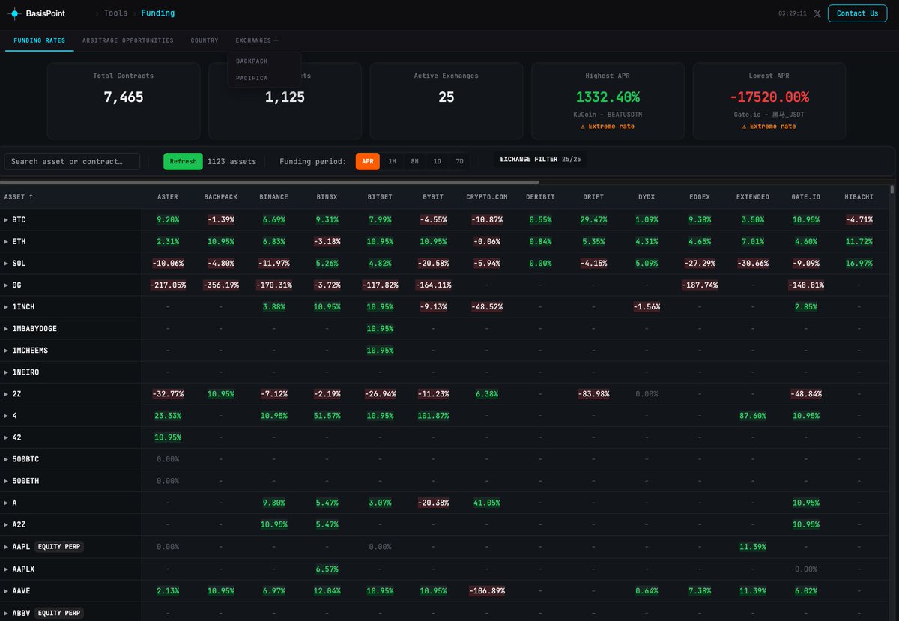Screen dimensions: 899x621
Task: Click the Lowest APR -17520.00% card
Action: (769, 100)
